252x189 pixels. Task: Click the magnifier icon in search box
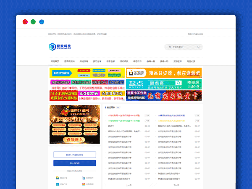199,47
